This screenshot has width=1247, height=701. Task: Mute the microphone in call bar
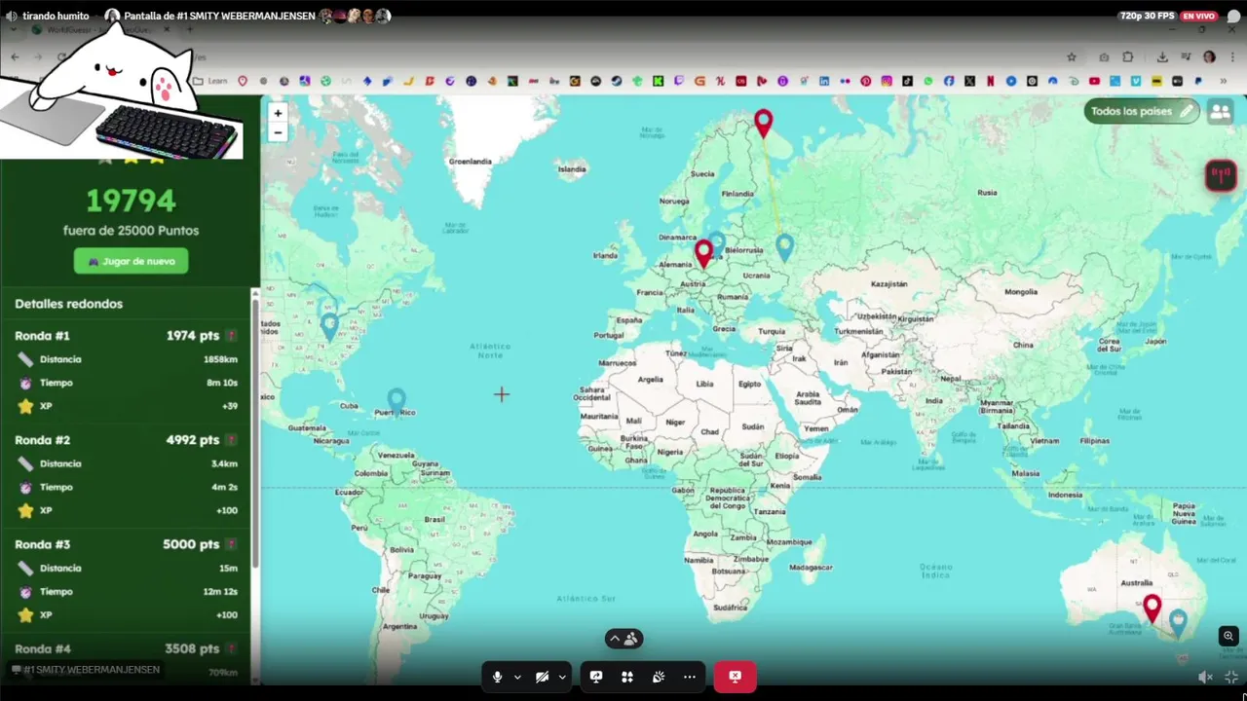click(x=497, y=677)
